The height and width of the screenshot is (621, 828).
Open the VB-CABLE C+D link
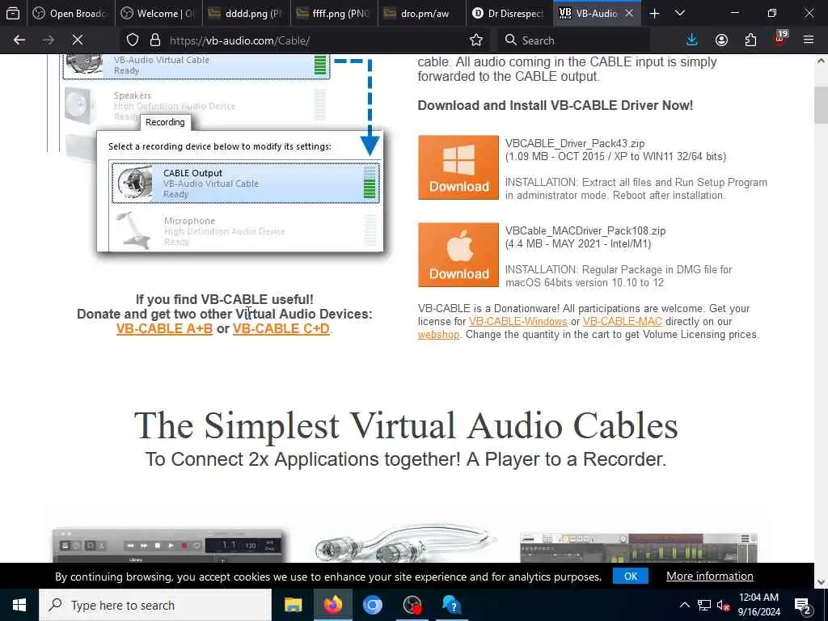(281, 328)
